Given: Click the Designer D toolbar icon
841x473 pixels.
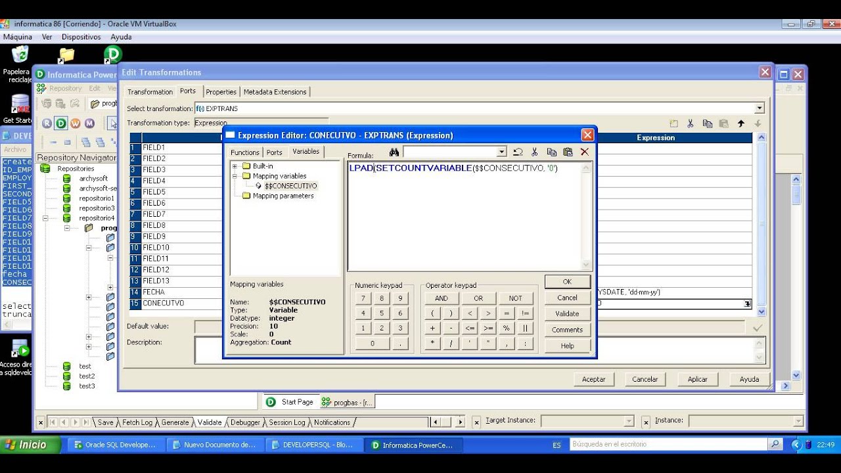Looking at the screenshot, I should (x=61, y=123).
